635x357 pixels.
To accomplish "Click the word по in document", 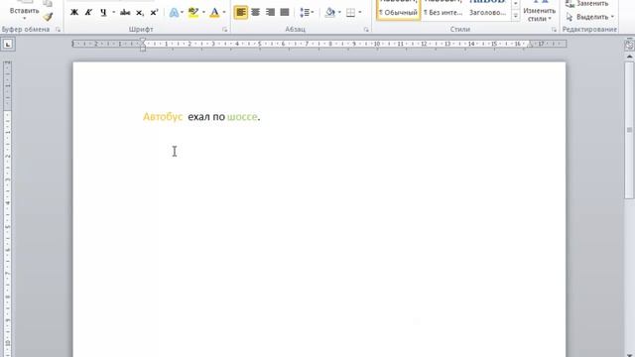I will 218,117.
